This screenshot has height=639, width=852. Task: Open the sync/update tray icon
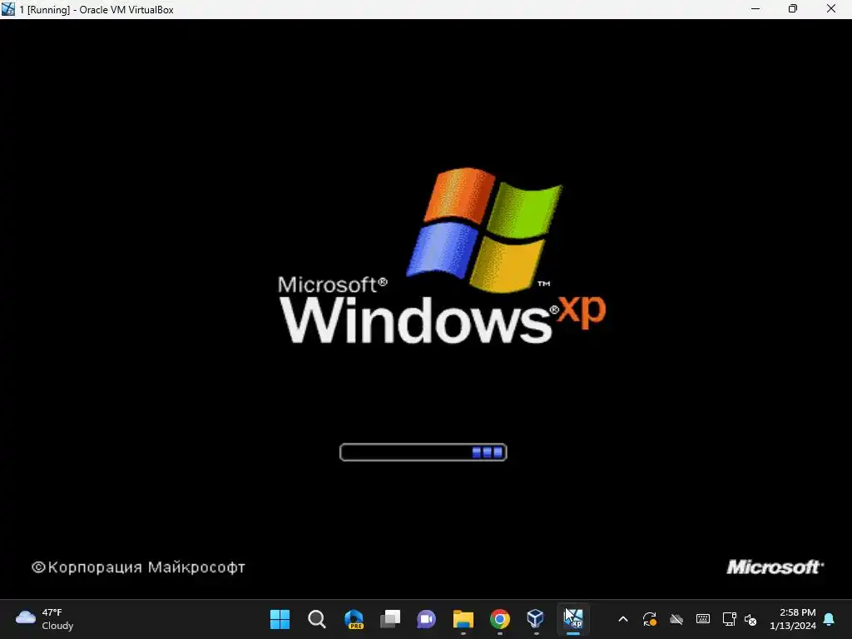(649, 619)
